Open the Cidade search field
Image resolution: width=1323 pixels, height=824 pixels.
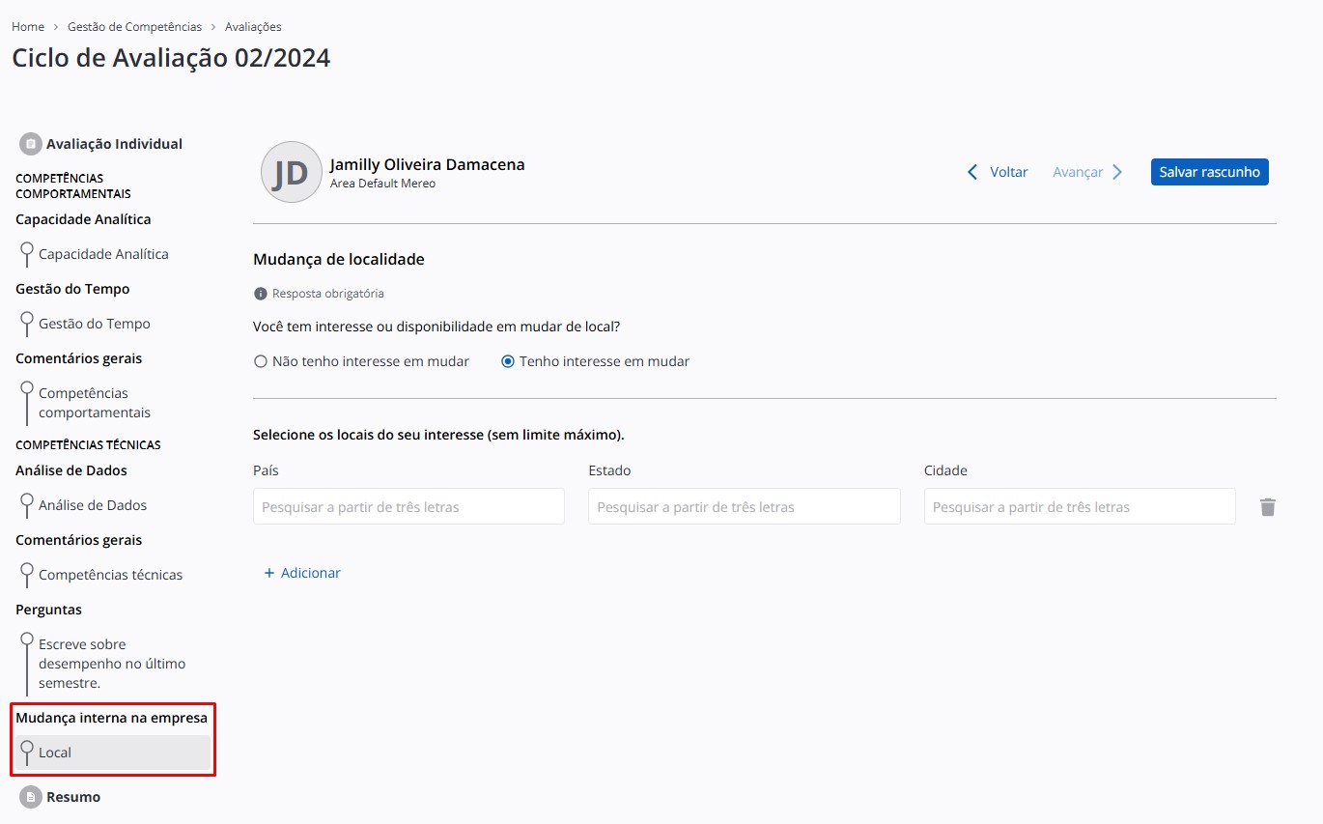pos(1079,507)
